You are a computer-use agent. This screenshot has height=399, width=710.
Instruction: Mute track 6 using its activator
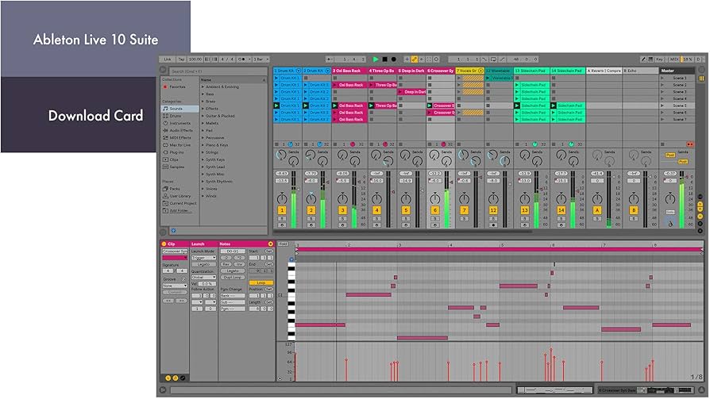pyautogui.click(x=435, y=210)
